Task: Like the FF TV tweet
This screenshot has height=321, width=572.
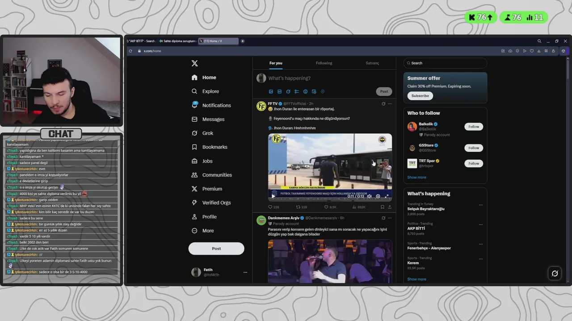Action: 330,207
